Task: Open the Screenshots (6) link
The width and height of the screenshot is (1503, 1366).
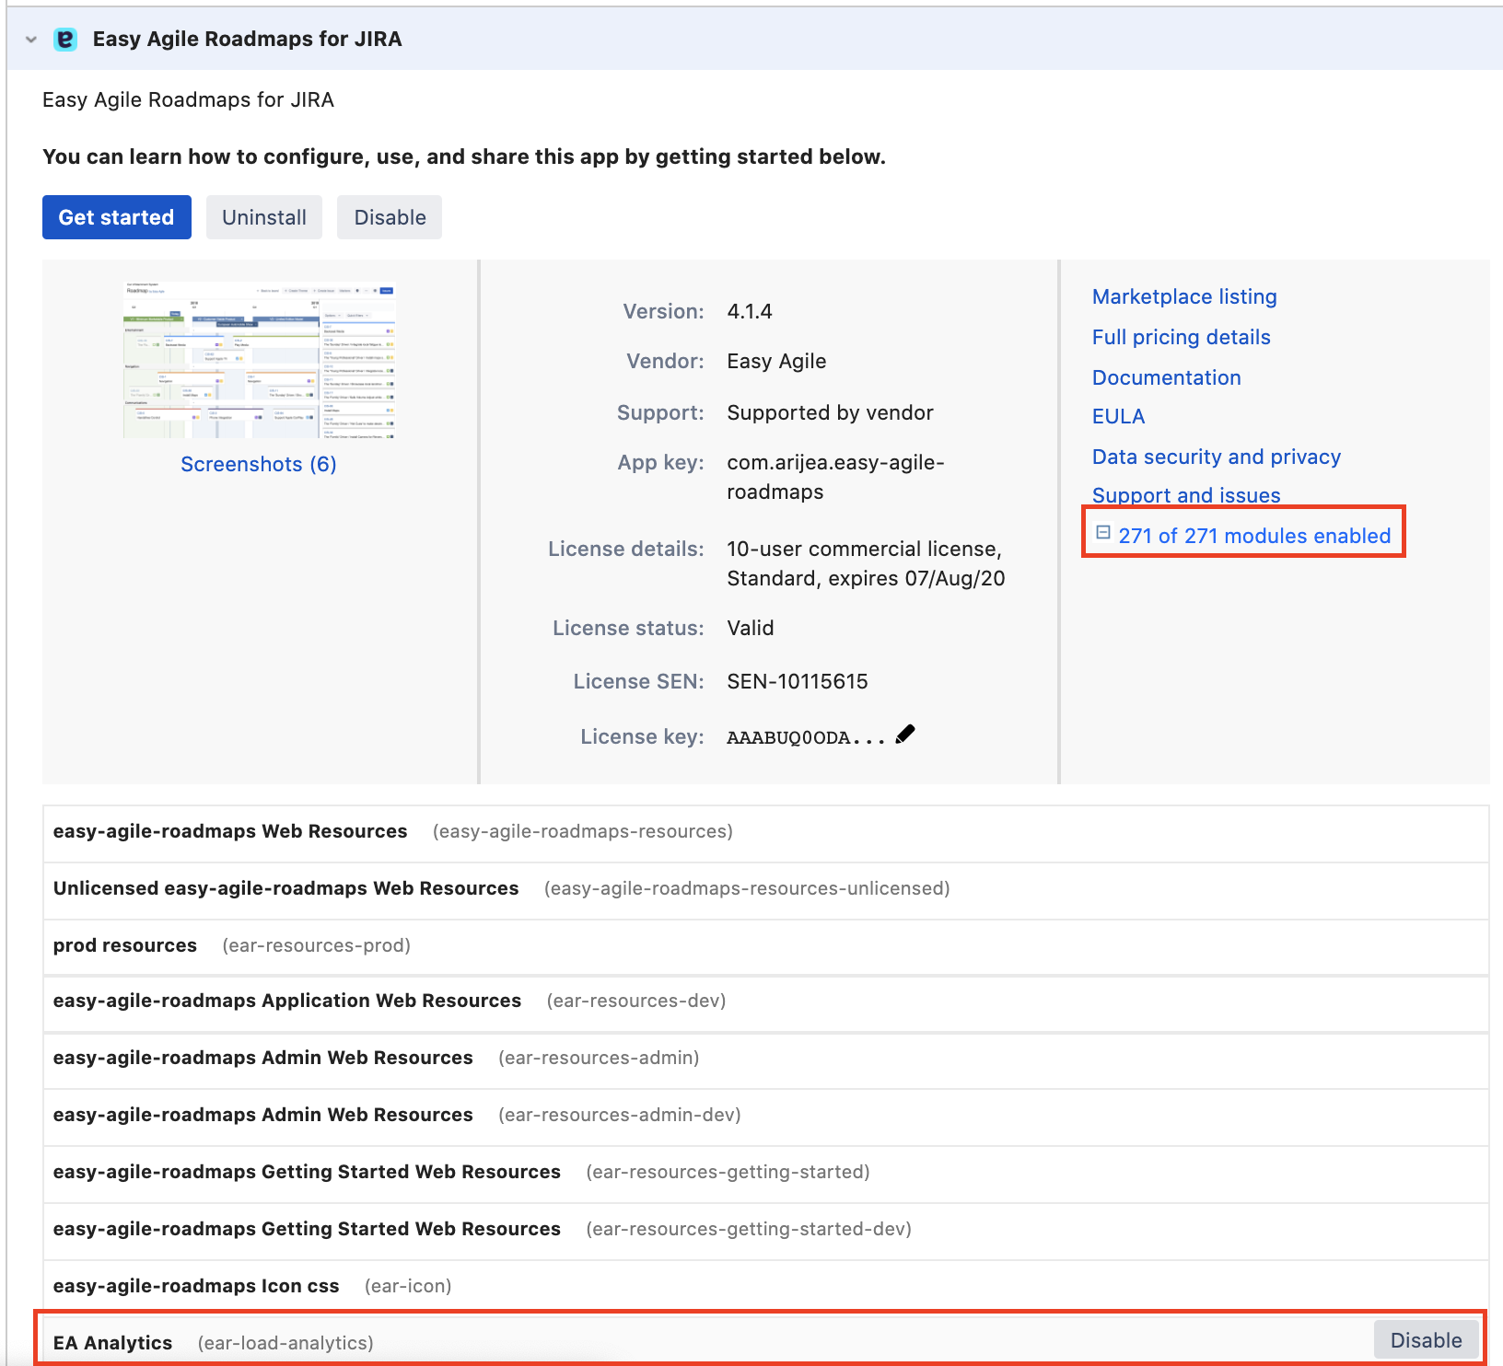Action: (x=259, y=464)
